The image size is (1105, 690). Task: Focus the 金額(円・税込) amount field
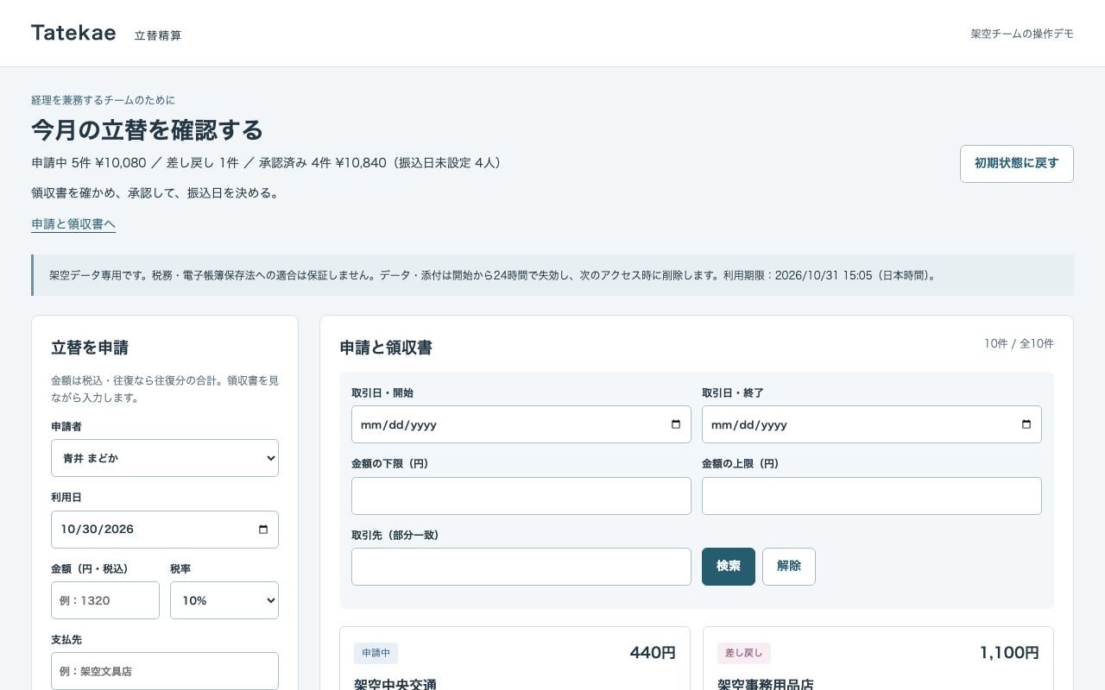pyautogui.click(x=105, y=600)
